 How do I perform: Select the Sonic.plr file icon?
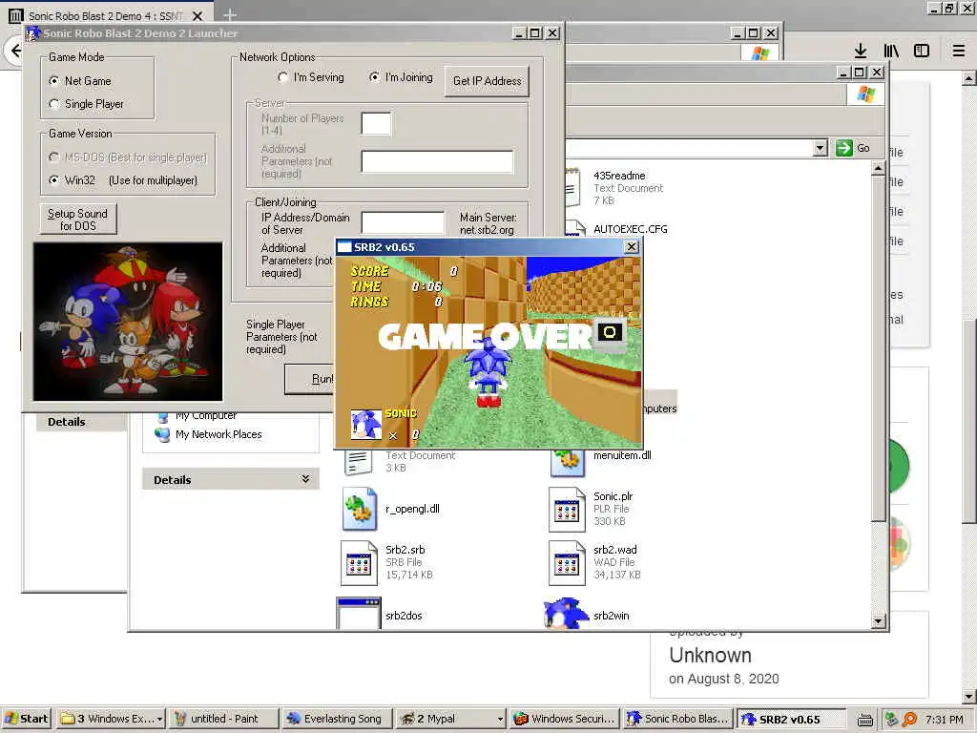click(x=567, y=510)
